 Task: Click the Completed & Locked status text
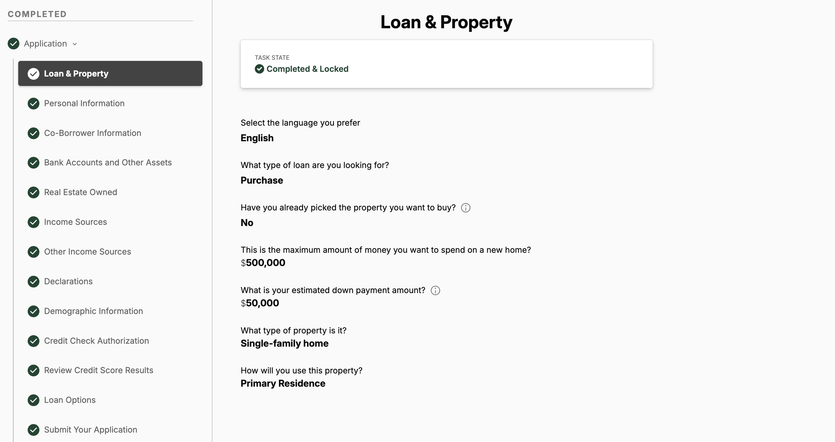pyautogui.click(x=307, y=69)
